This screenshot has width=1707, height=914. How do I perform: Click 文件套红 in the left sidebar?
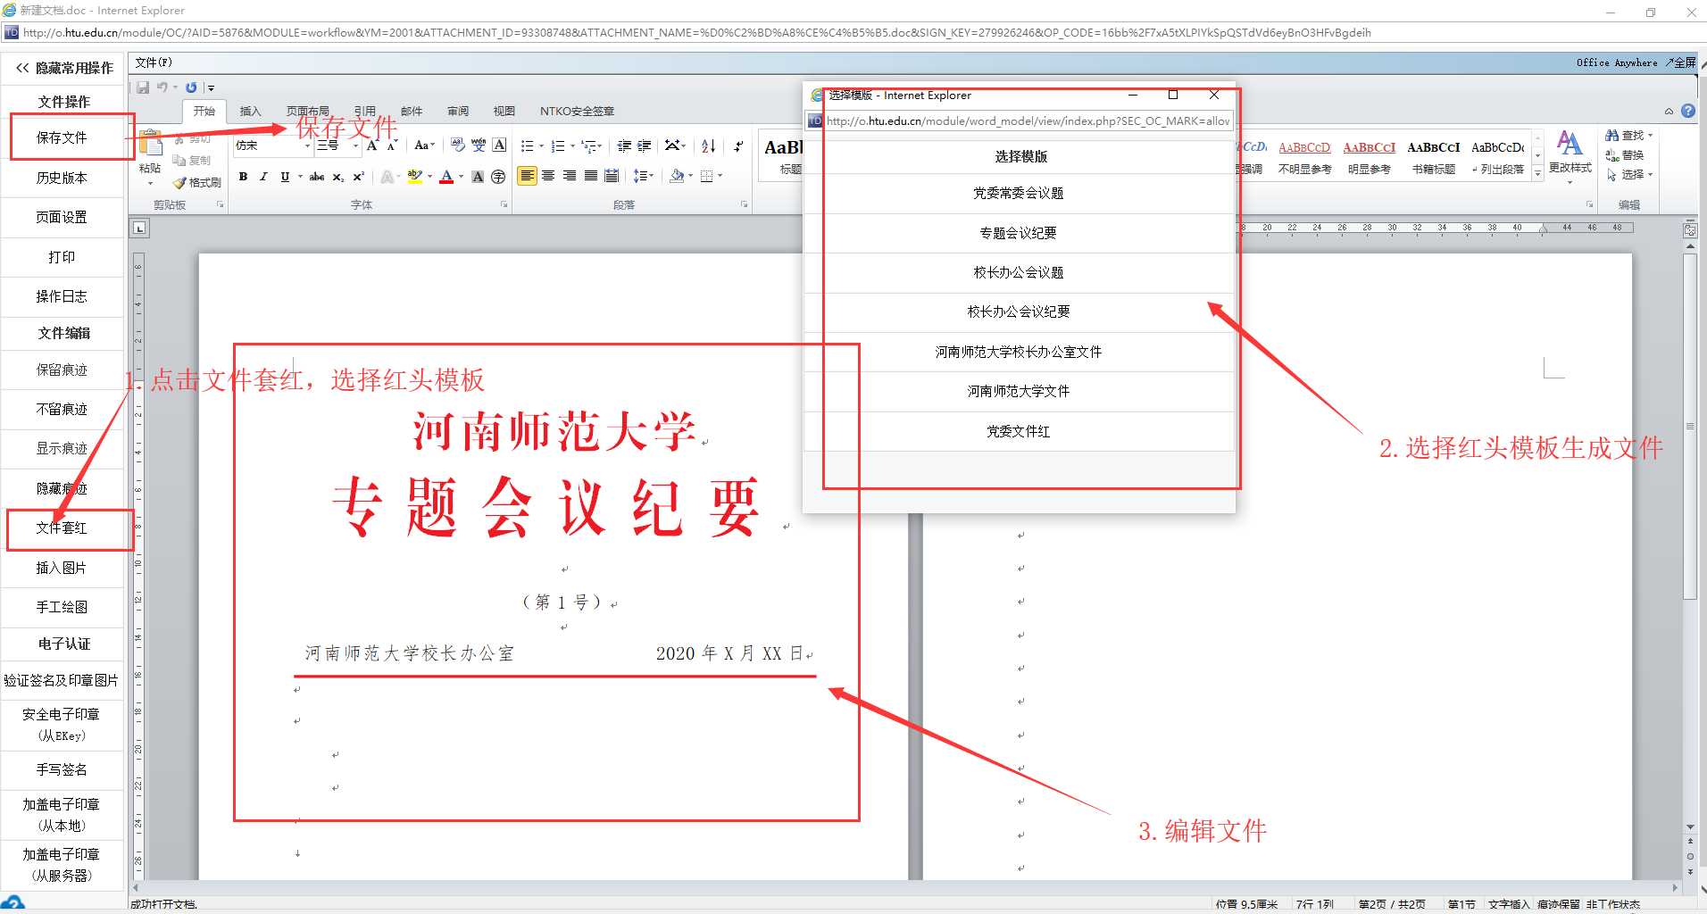[62, 528]
